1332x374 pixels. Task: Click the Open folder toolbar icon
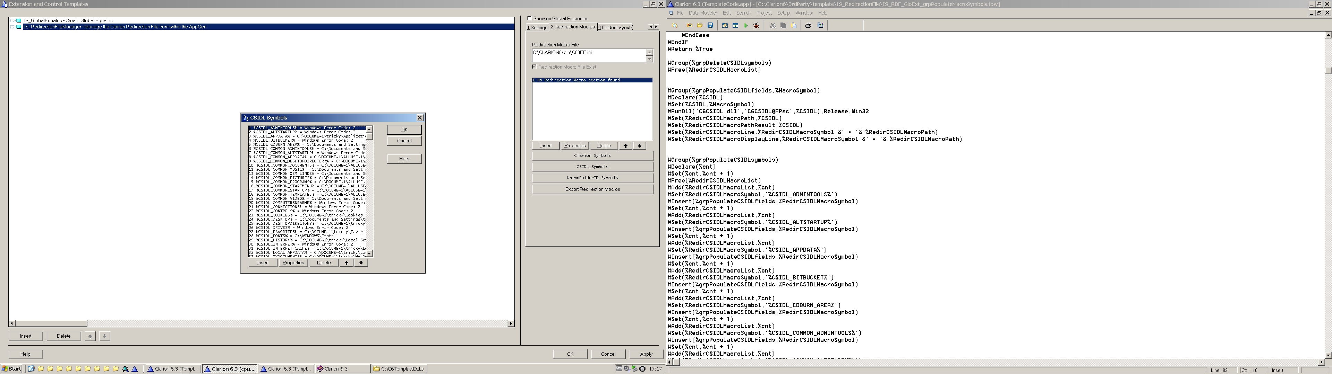[700, 25]
